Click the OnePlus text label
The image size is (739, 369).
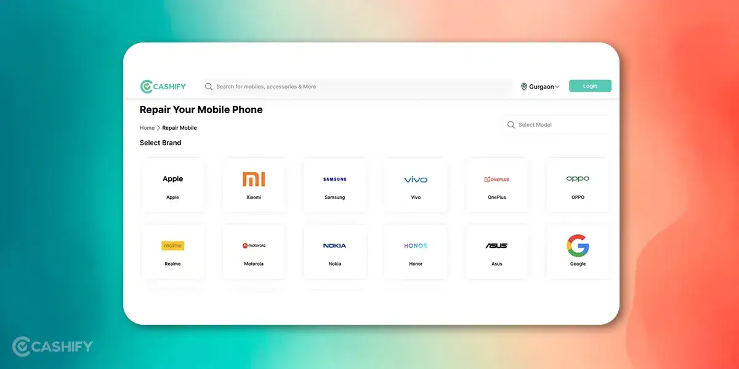(496, 197)
